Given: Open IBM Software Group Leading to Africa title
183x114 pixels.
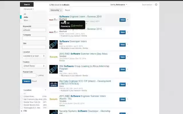Looking at the screenshot, I should pos(84,68).
